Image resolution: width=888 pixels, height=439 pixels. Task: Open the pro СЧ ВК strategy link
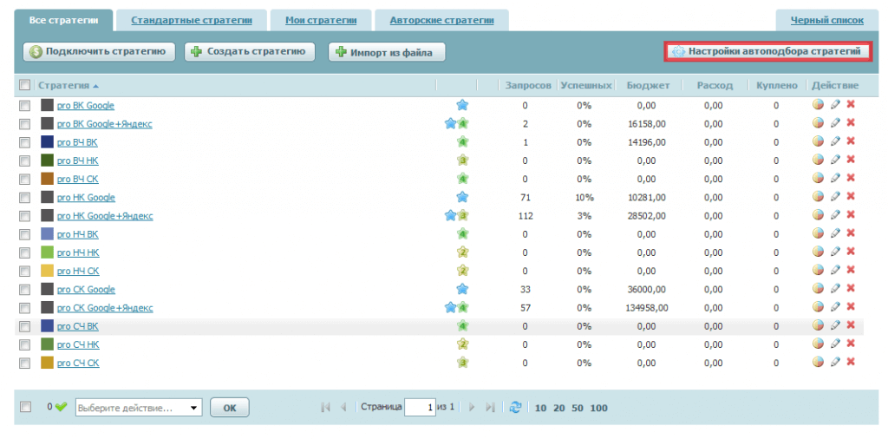click(x=78, y=326)
